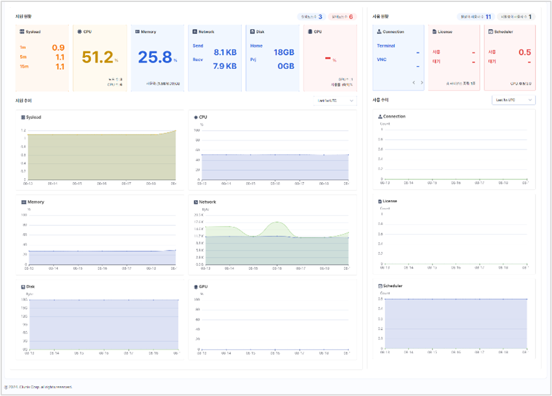
Task: Click the badge showing 11 in usage status
Action: pos(475,16)
